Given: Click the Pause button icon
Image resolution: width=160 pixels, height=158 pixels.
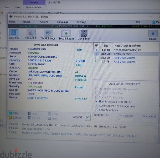Looking at the screenshot, I should point(153,33).
